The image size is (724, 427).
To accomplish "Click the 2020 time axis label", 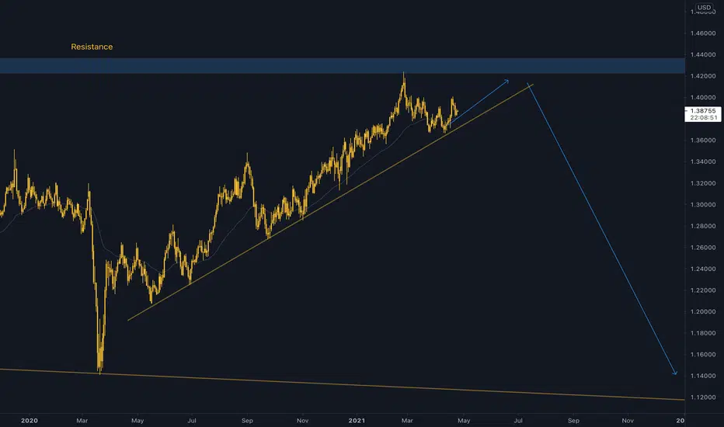I will (x=29, y=421).
